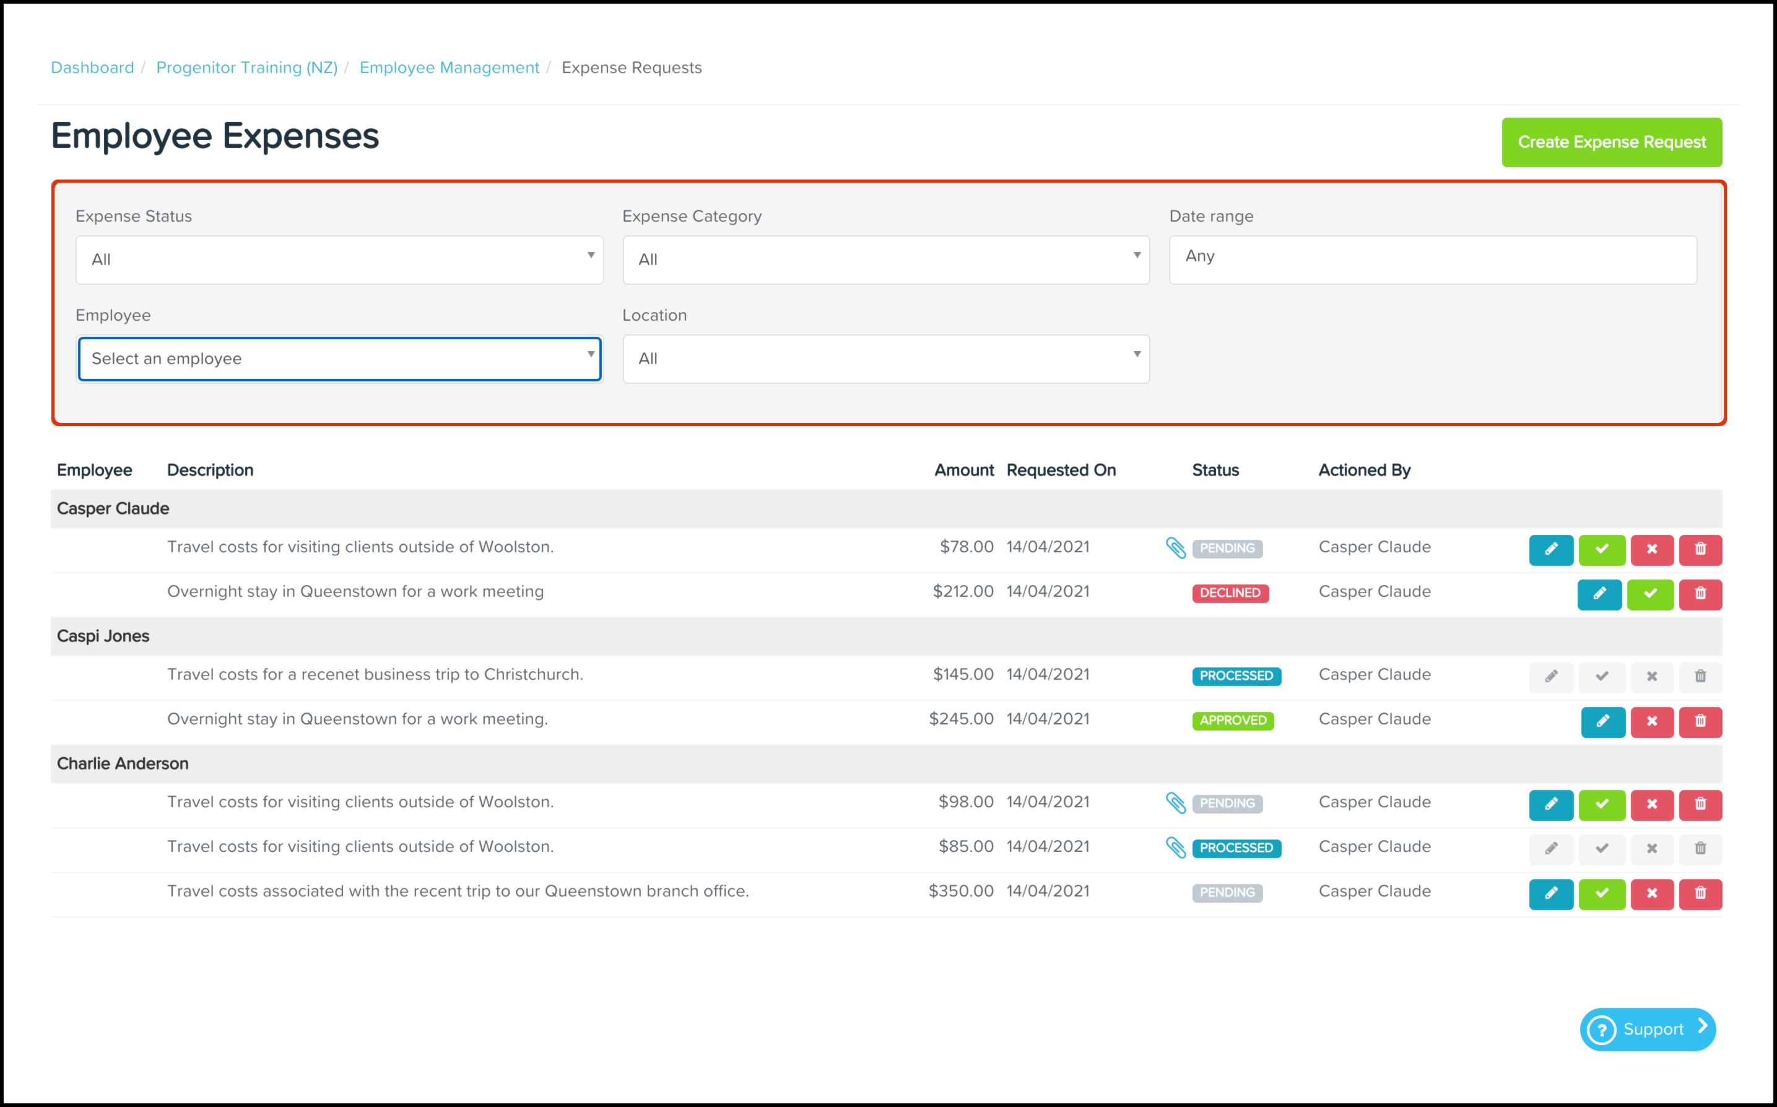Open the Expense Status dropdown
This screenshot has width=1777, height=1107.
point(339,259)
